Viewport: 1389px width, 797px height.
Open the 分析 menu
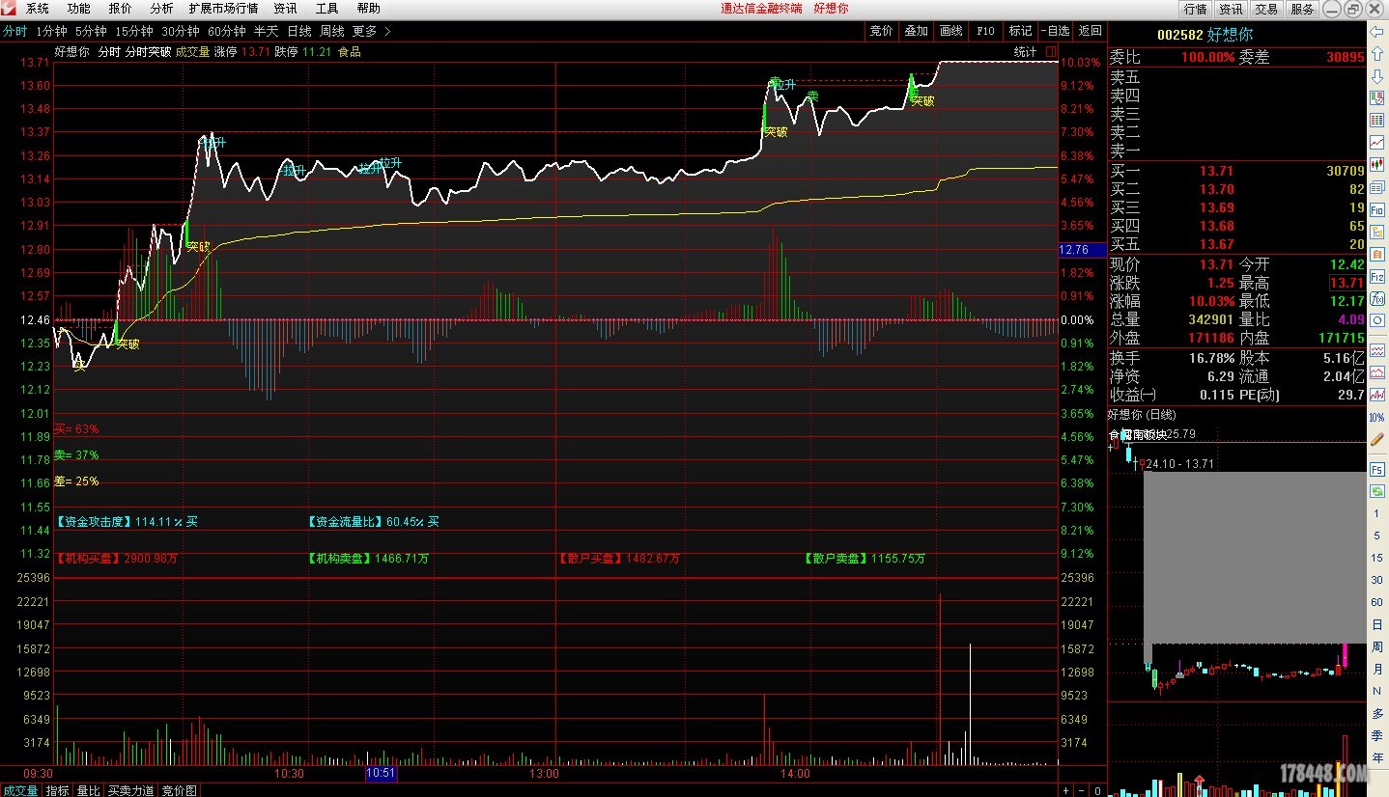[x=161, y=9]
